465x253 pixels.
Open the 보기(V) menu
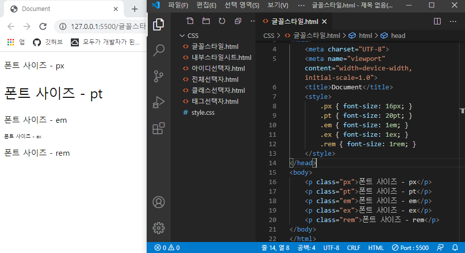[x=278, y=5]
